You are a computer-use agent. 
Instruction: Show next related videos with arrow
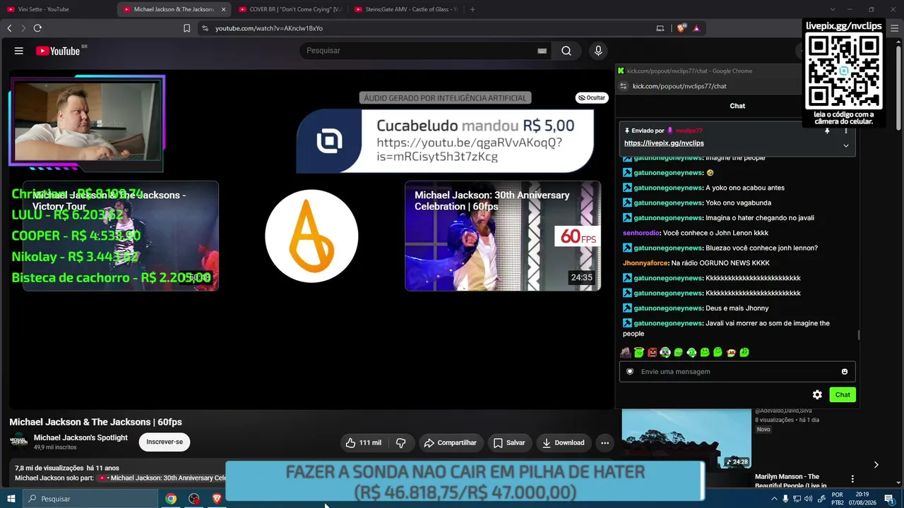(x=876, y=464)
